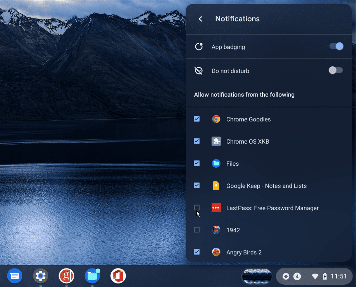This screenshot has height=287, width=356.
Task: Click the 'Angry Birds 2' label
Action: (244, 253)
